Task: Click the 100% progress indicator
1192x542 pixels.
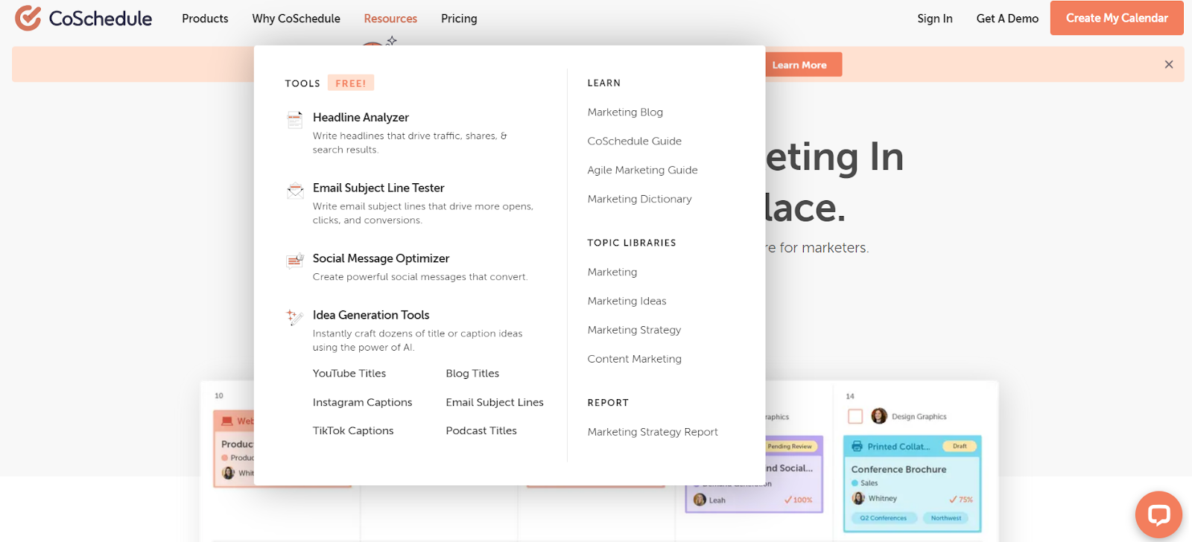Action: [x=798, y=500]
